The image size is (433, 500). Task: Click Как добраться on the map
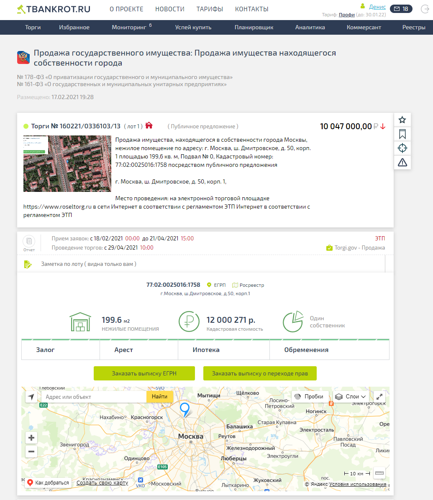coord(48,483)
